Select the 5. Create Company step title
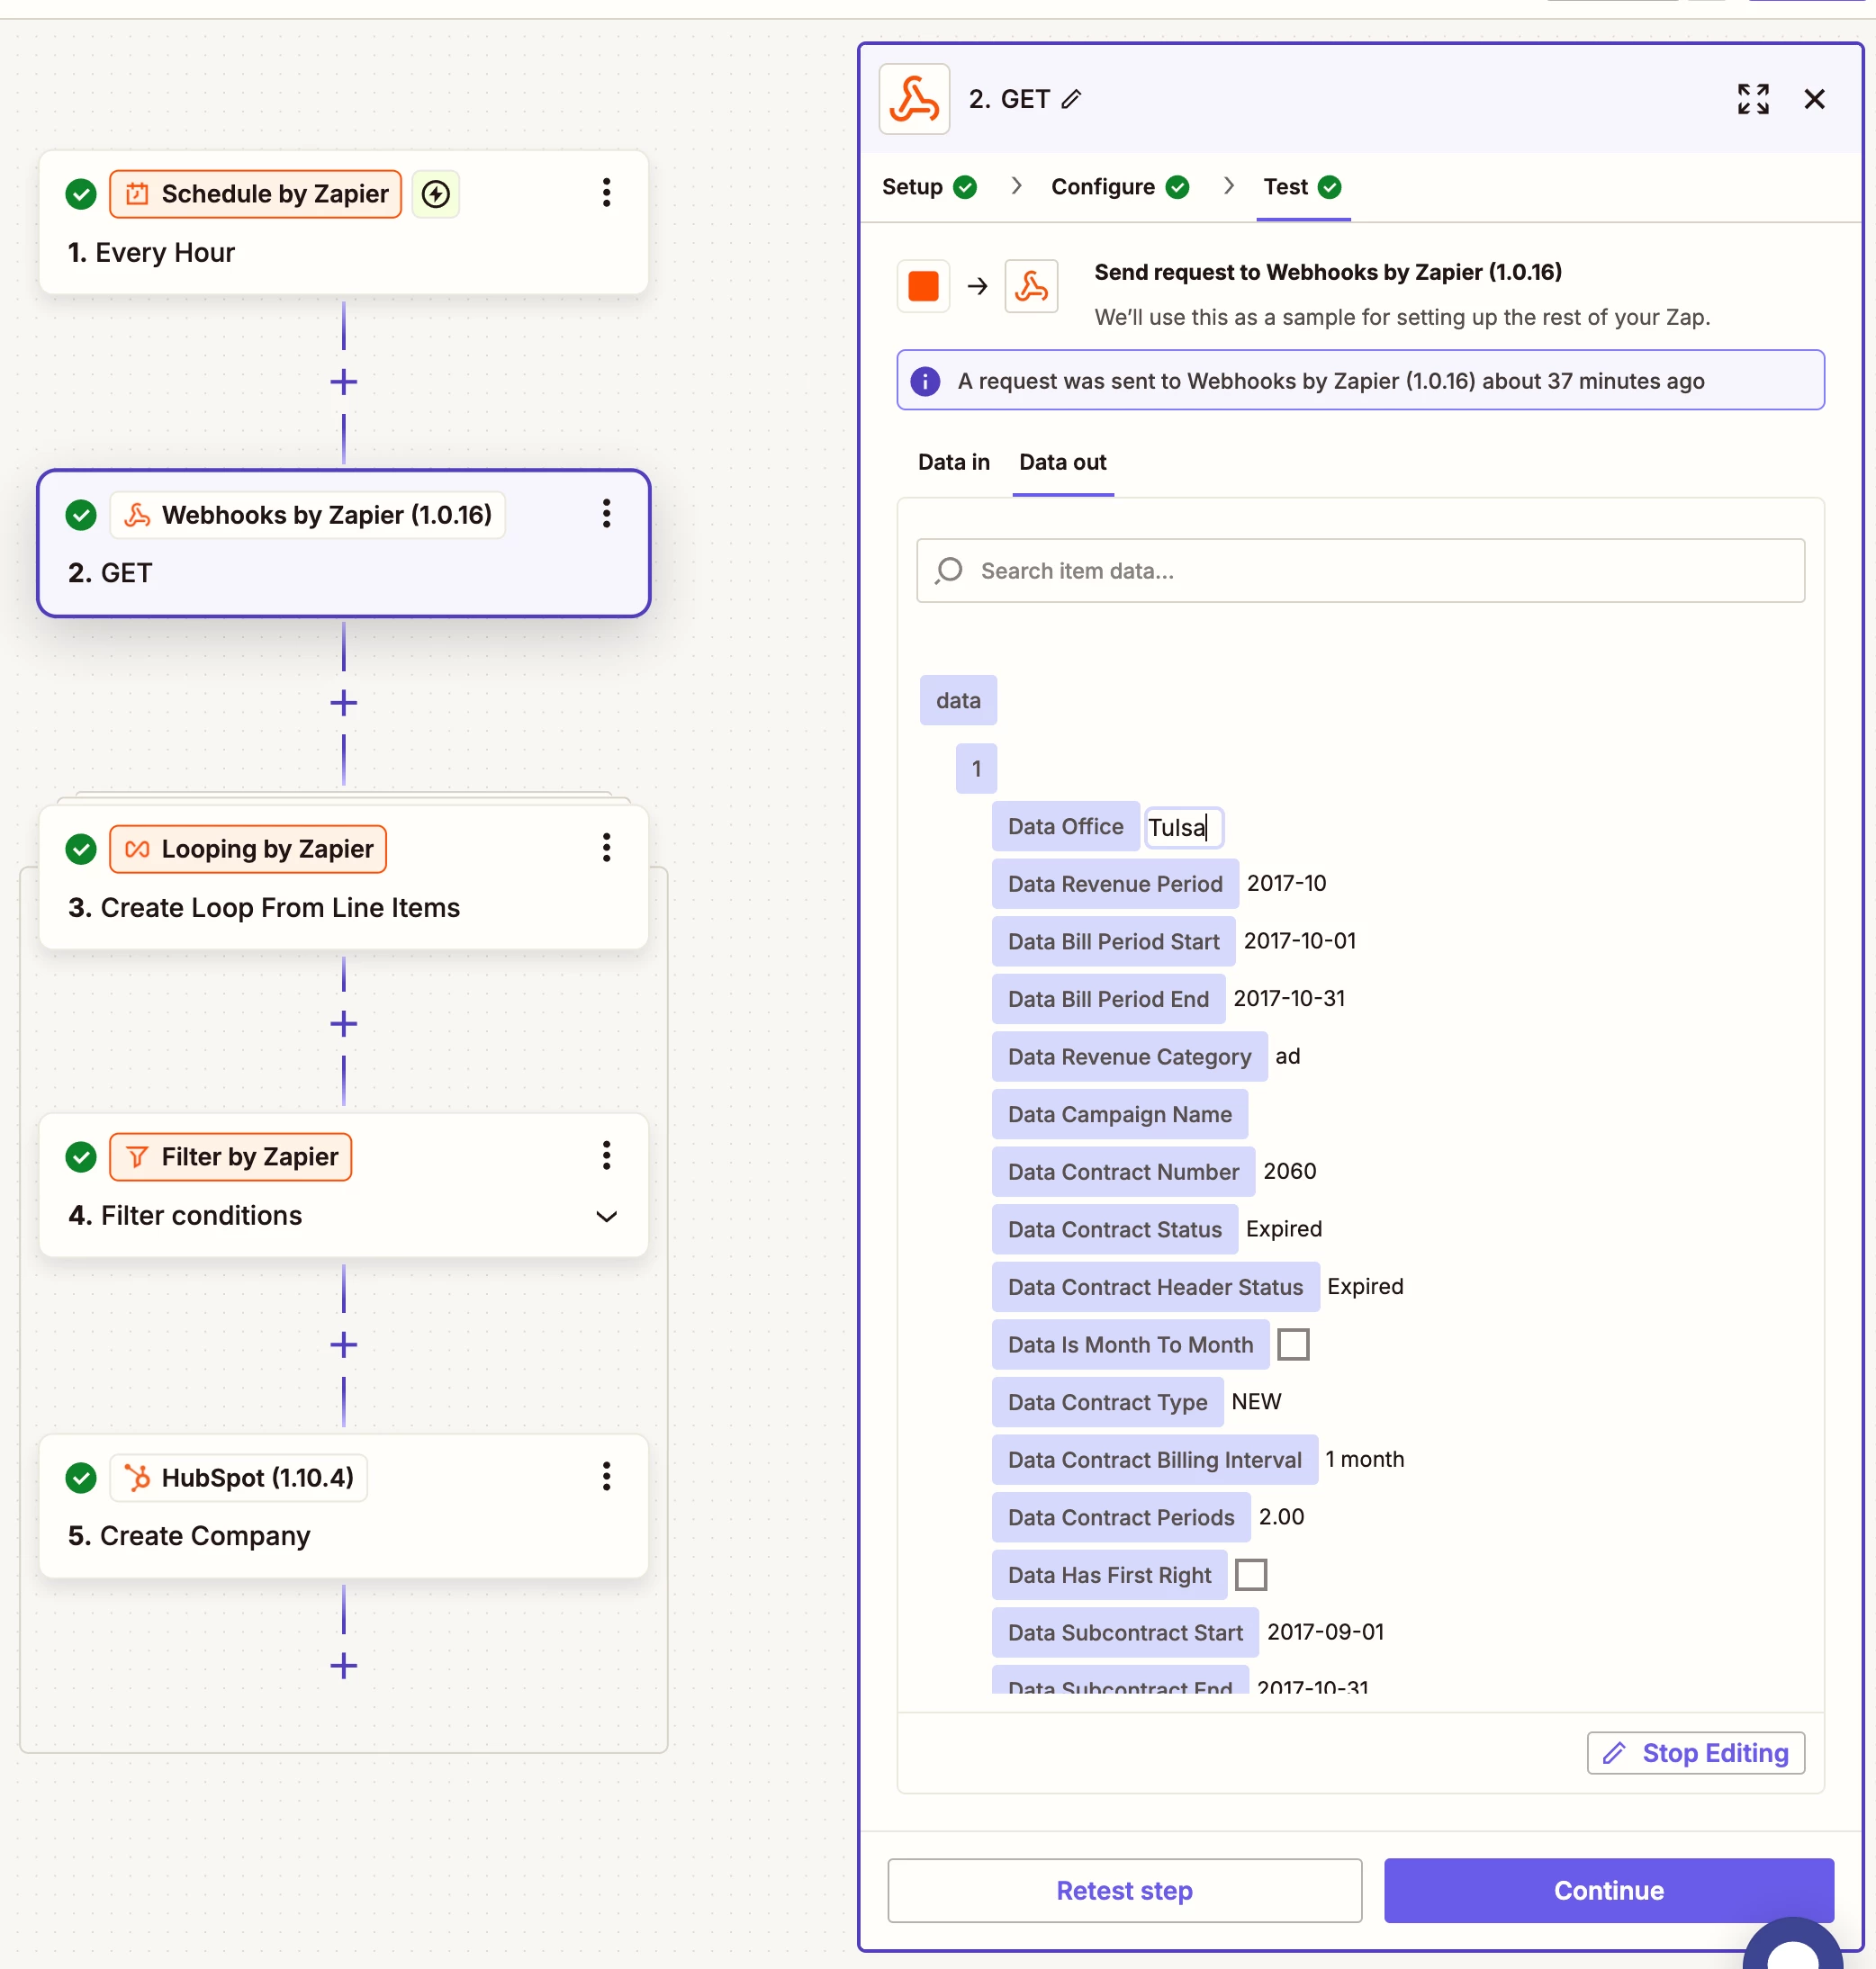This screenshot has width=1876, height=1969. [189, 1535]
